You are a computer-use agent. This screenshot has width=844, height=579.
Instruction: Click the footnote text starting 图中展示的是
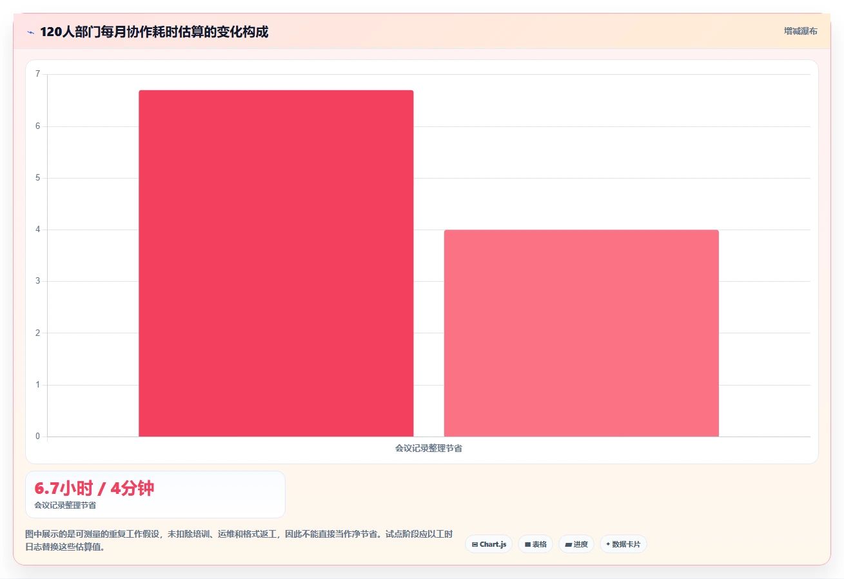[239, 540]
